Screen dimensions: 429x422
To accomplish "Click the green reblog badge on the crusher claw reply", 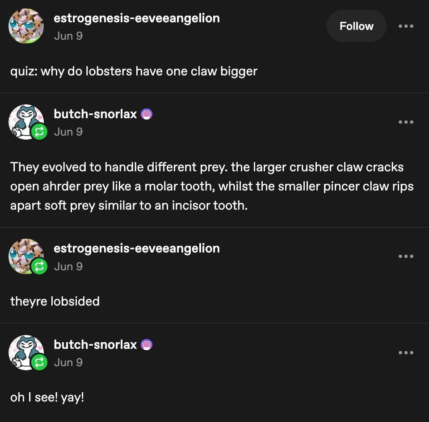I will 39,132.
